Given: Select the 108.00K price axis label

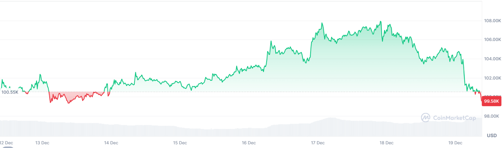Looking at the screenshot, I should (492, 21).
